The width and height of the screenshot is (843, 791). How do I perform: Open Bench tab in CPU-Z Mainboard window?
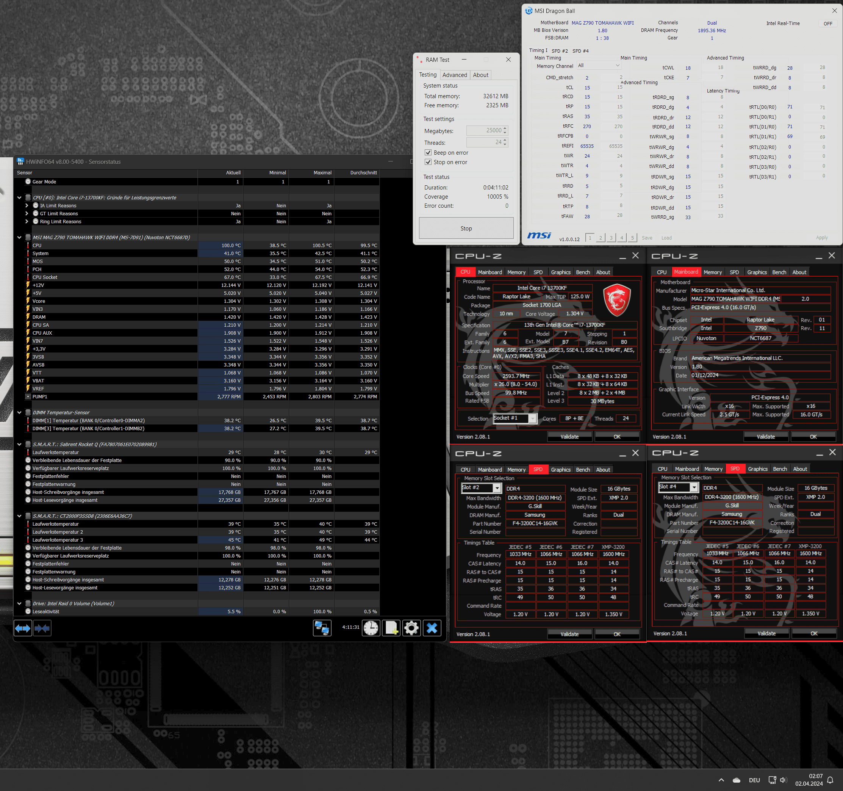[x=779, y=272]
